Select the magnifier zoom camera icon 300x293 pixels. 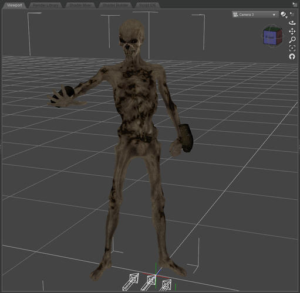292,40
